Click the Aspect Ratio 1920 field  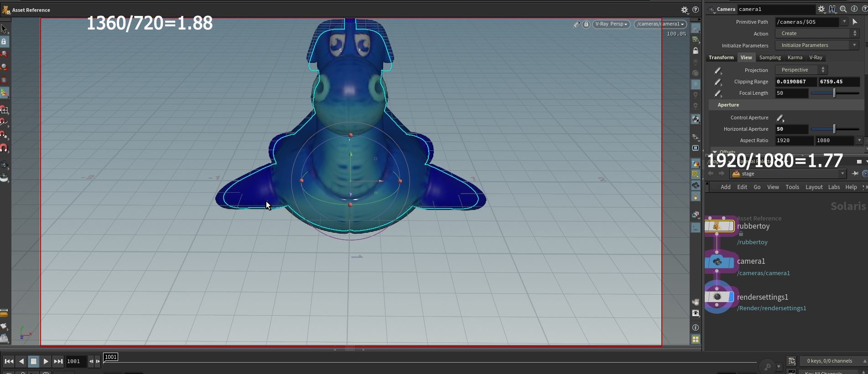tap(794, 140)
